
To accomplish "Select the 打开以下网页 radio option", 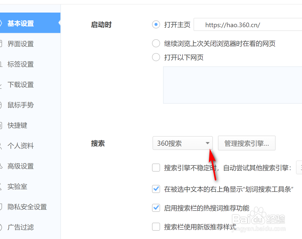I will 156,57.
